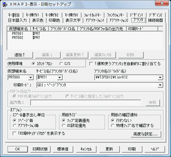
Task: Switch to the 印刷色 tab
Action: coord(54,20)
